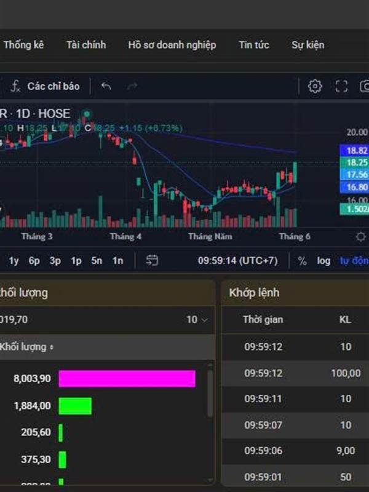Click the volume list scrollbar
The width and height of the screenshot is (369, 492).
click(x=210, y=394)
